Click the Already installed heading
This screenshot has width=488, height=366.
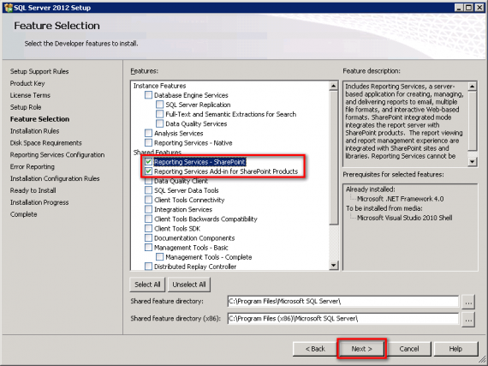(371, 189)
